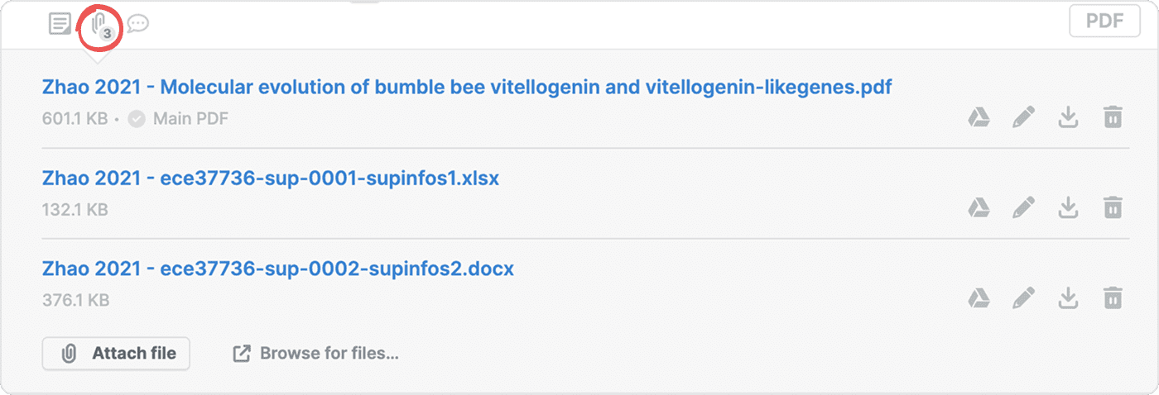
Task: Edit the supinfos2.docx file name
Action: coord(1024,297)
